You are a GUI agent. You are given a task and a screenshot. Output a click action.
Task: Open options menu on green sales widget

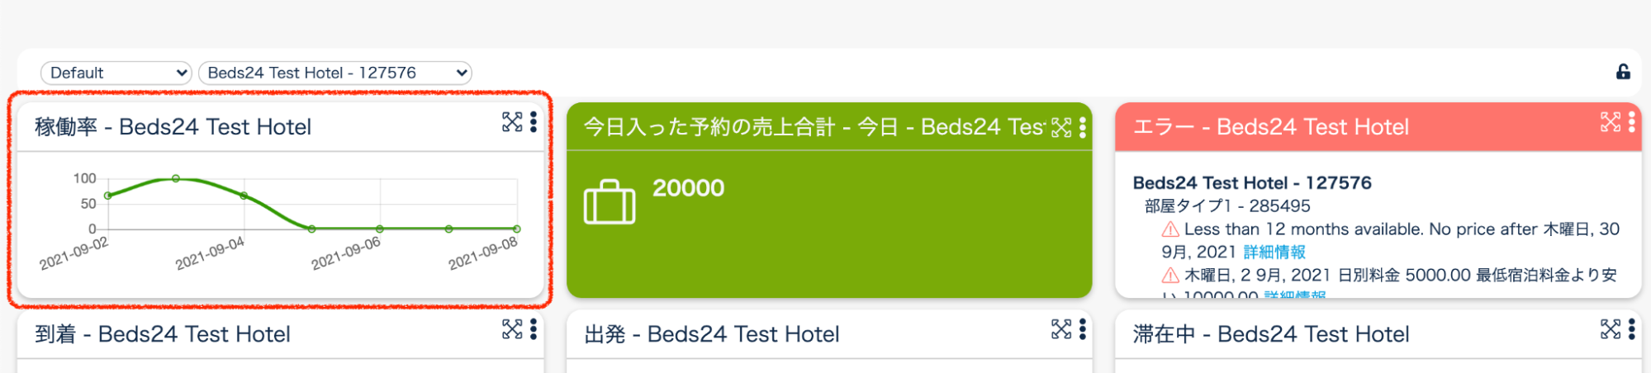(1082, 127)
